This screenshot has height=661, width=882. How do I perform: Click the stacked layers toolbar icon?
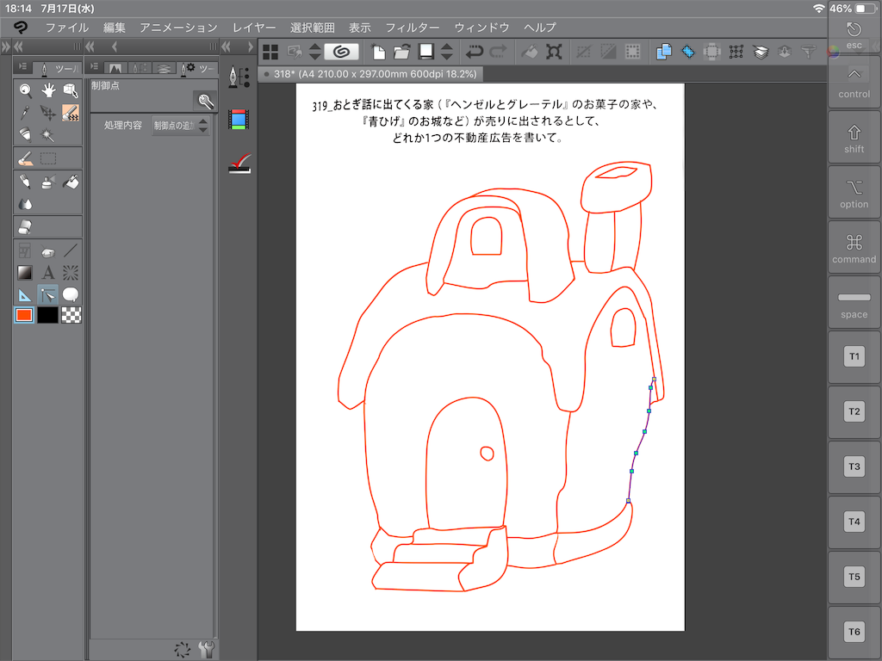pyautogui.click(x=761, y=52)
